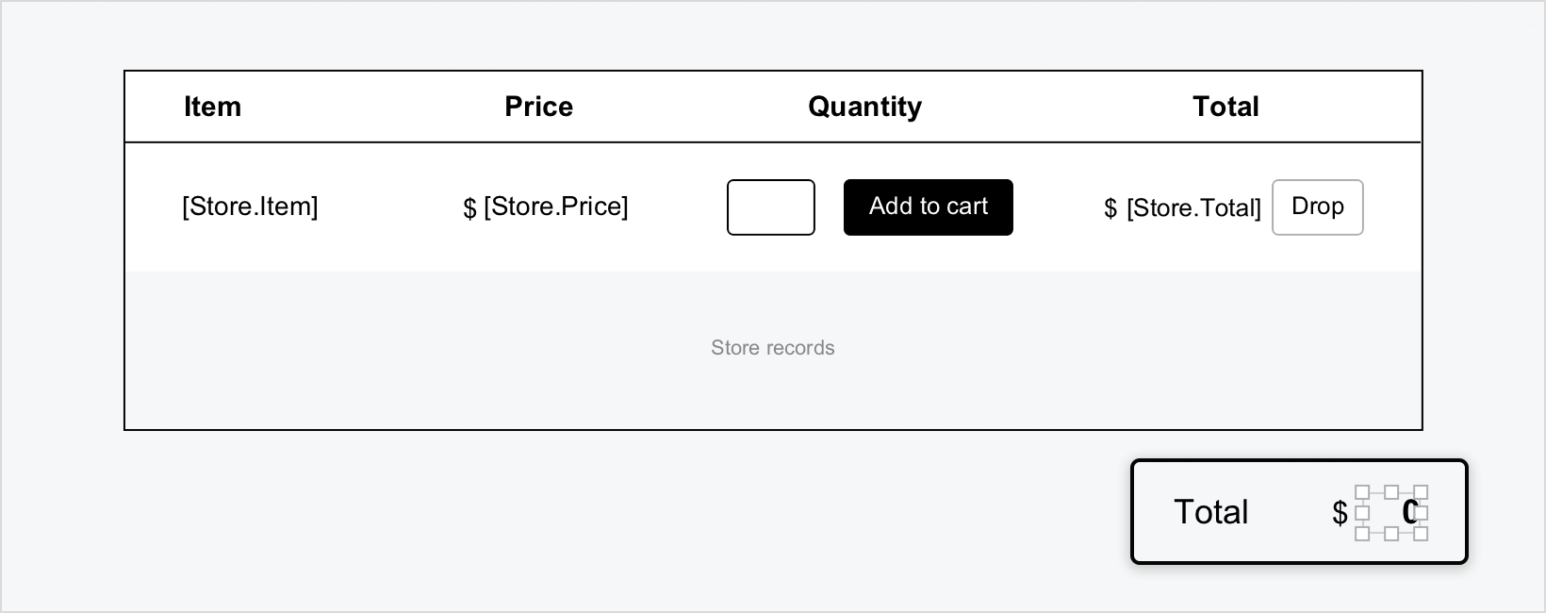This screenshot has width=1546, height=613.
Task: Click the Drop button
Action: tap(1318, 207)
